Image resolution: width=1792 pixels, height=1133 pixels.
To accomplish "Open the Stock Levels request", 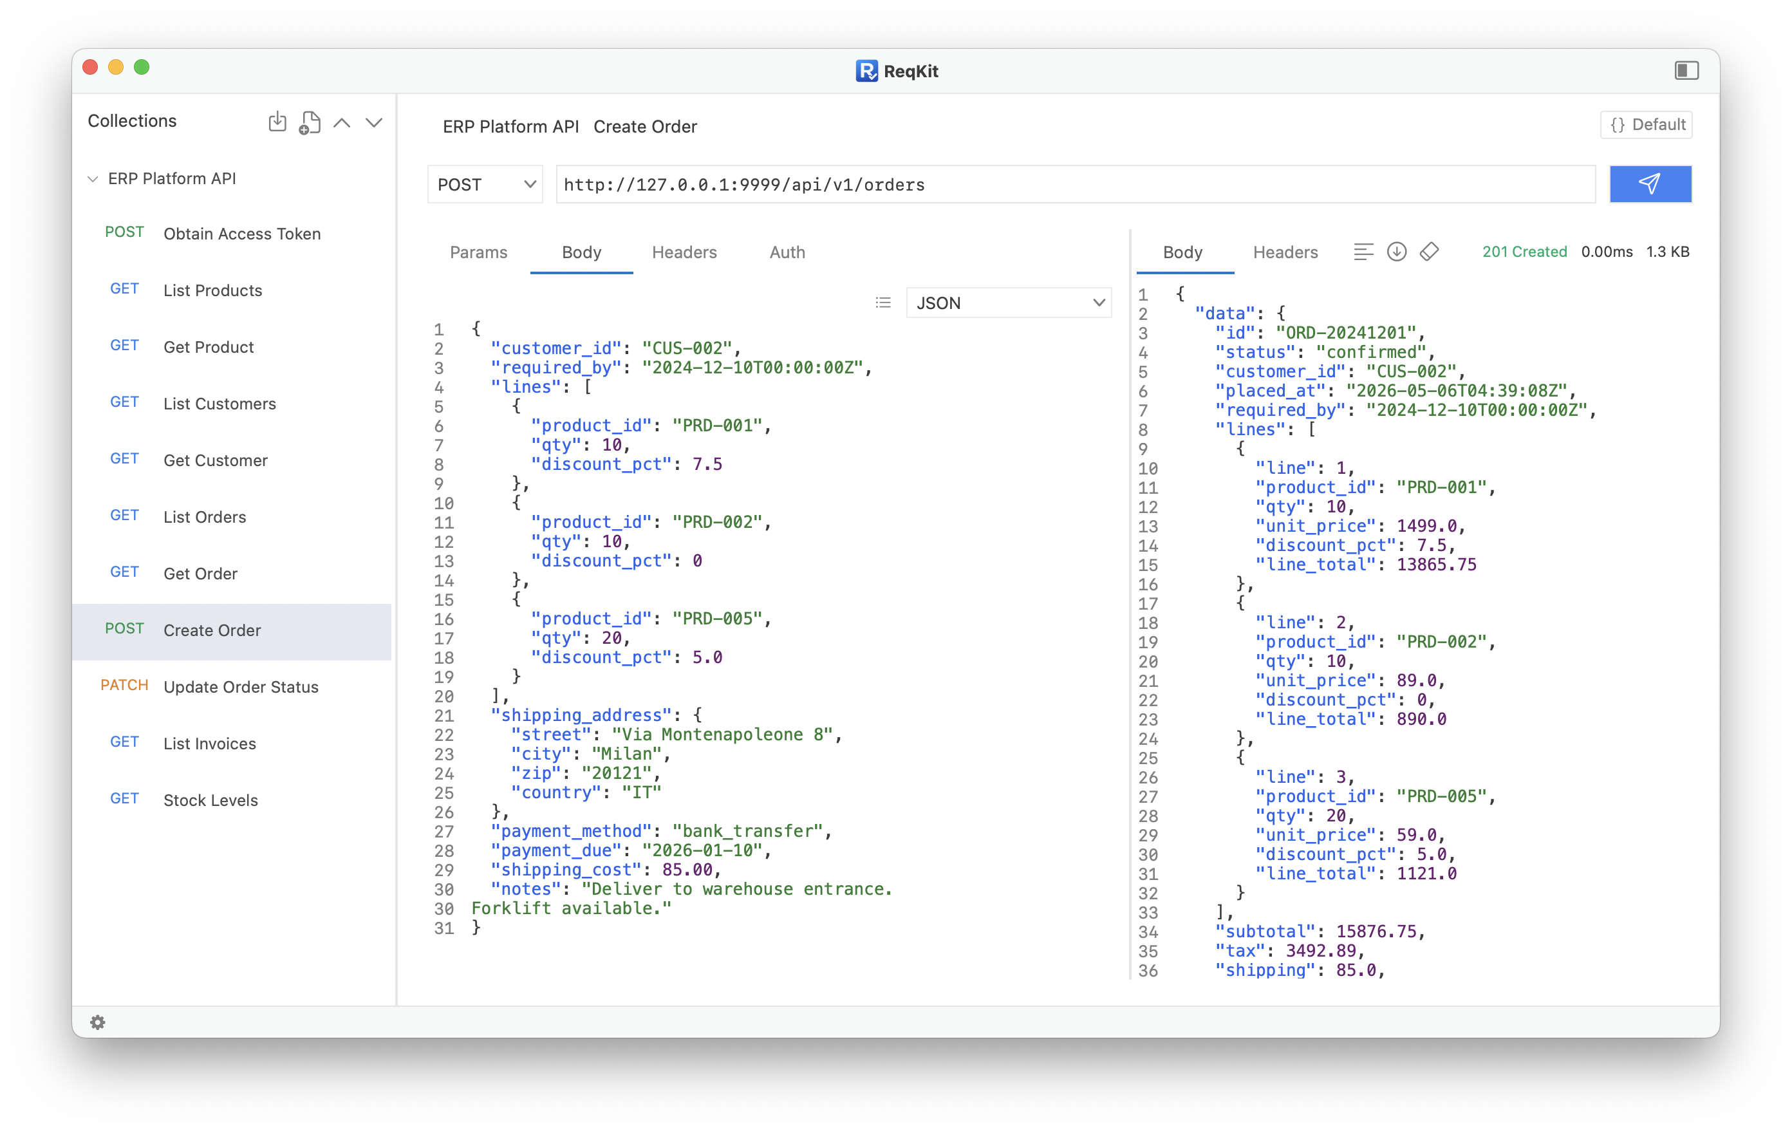I will [232, 800].
